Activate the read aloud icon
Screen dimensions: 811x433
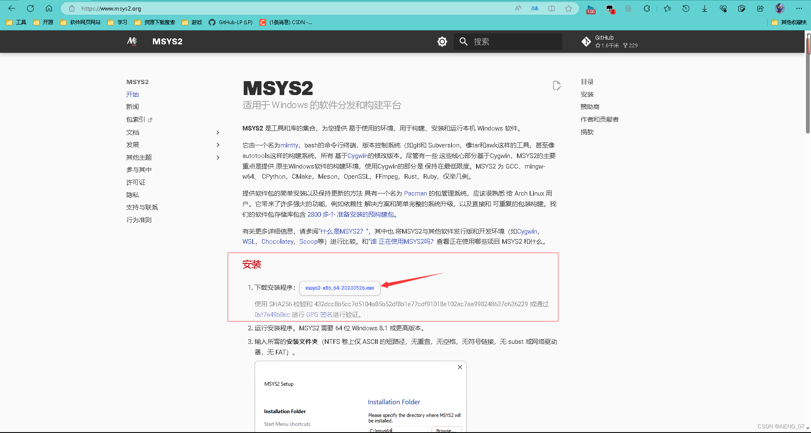518,8
